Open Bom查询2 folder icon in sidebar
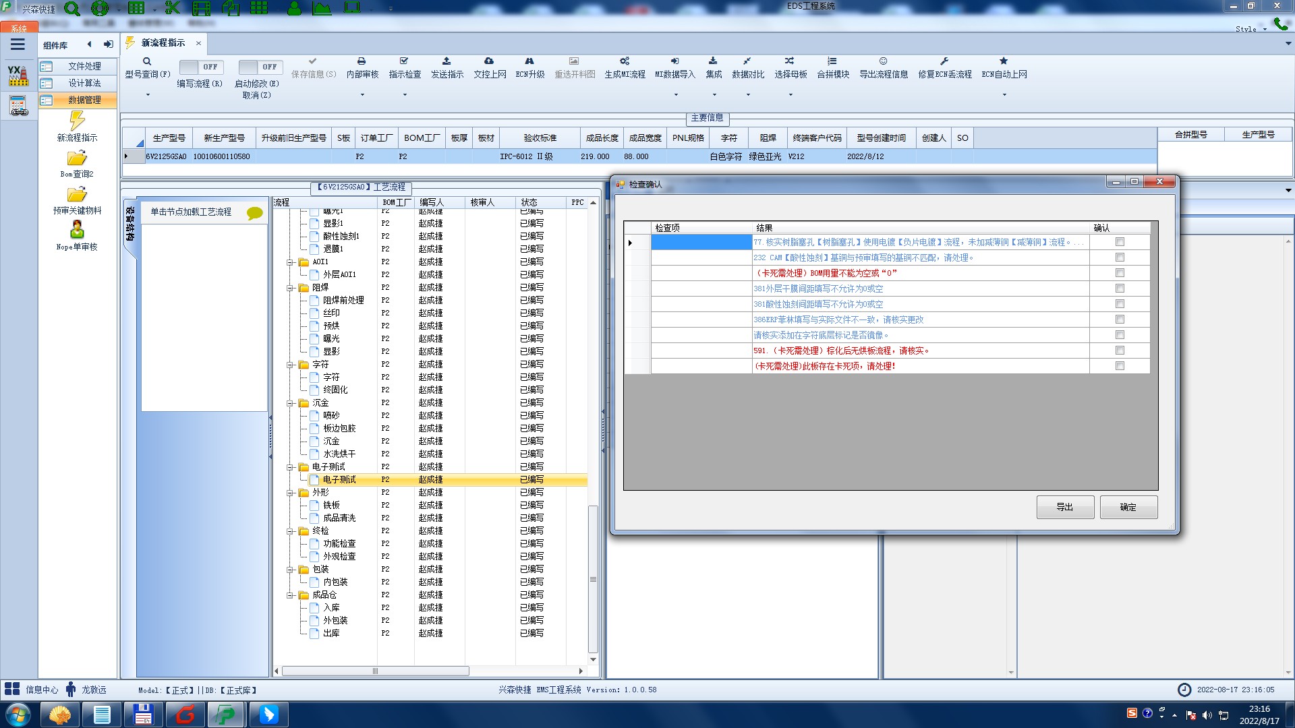1295x728 pixels. click(x=77, y=158)
